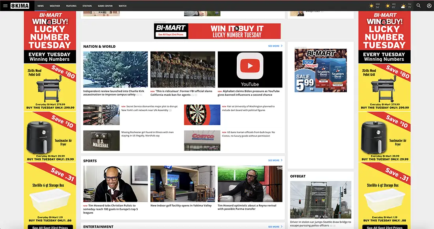Open the News menu item

click(x=41, y=6)
